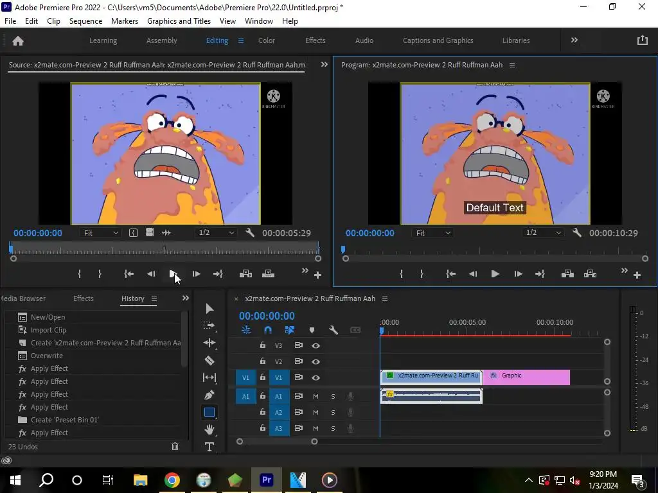Viewport: 658px width, 493px height.
Task: Open Program monitor settings wrench
Action: tap(577, 232)
